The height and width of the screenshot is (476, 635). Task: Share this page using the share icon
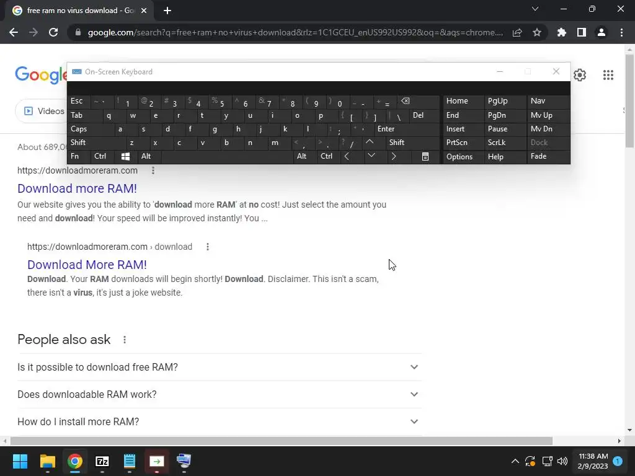pyautogui.click(x=517, y=32)
